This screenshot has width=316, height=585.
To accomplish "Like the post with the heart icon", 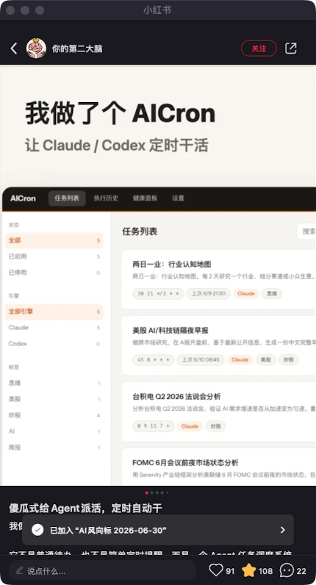I will click(216, 570).
